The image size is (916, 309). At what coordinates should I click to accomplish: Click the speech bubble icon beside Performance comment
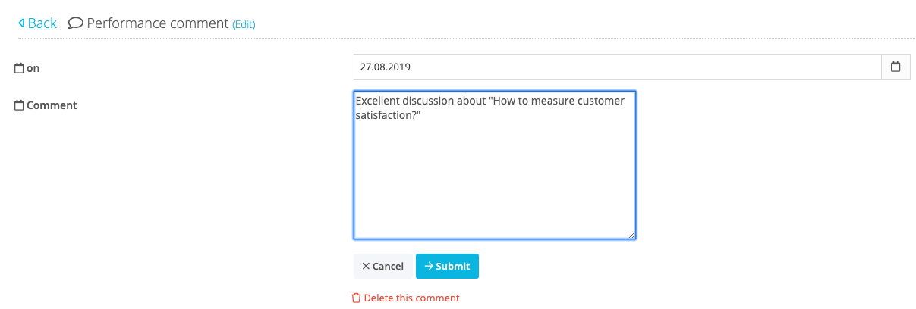click(75, 23)
